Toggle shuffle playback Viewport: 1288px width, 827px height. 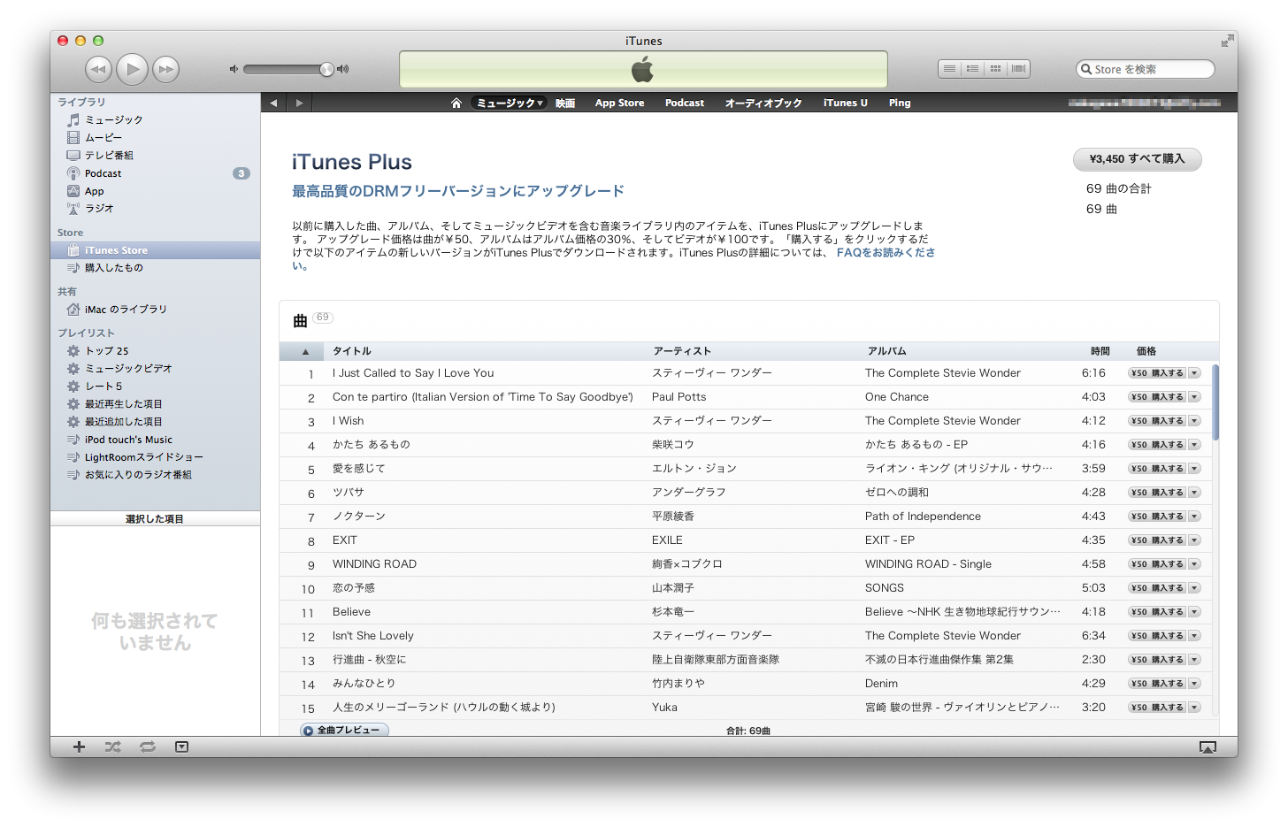(x=112, y=747)
